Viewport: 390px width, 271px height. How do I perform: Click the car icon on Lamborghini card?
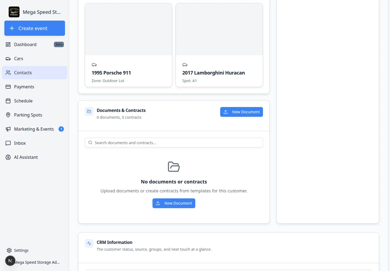185,65
